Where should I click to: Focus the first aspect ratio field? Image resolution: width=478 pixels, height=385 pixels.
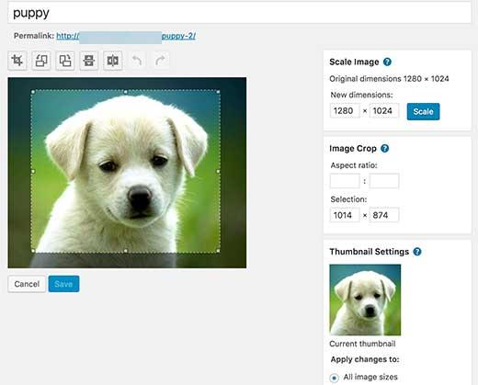[345, 181]
